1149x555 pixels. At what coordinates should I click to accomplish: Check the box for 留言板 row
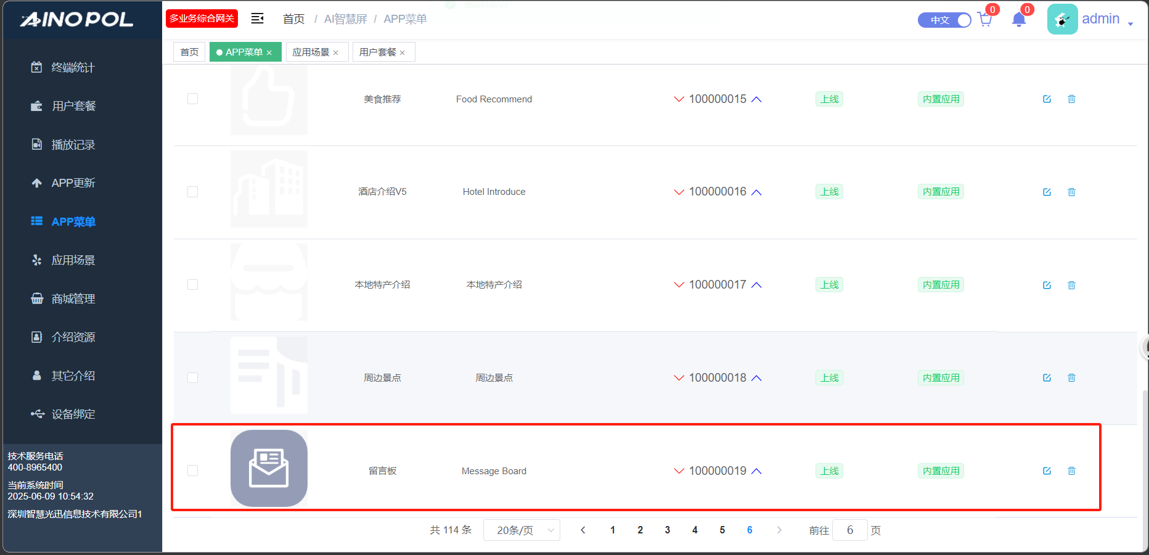pos(193,471)
